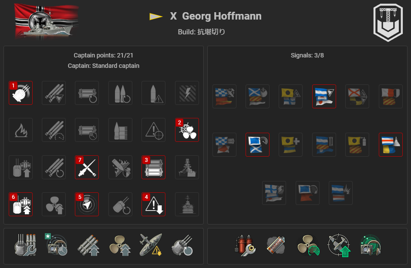Screen dimensions: 411x268
Task: Click the torpedo tubes skill numbered 3
Action: (x=153, y=167)
